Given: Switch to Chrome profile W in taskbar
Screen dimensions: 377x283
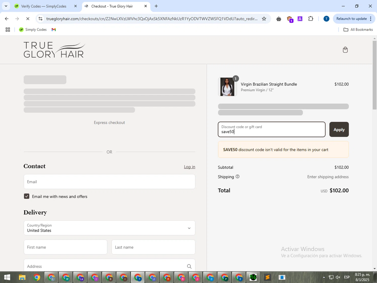Looking at the screenshot, I should click(x=66, y=277).
